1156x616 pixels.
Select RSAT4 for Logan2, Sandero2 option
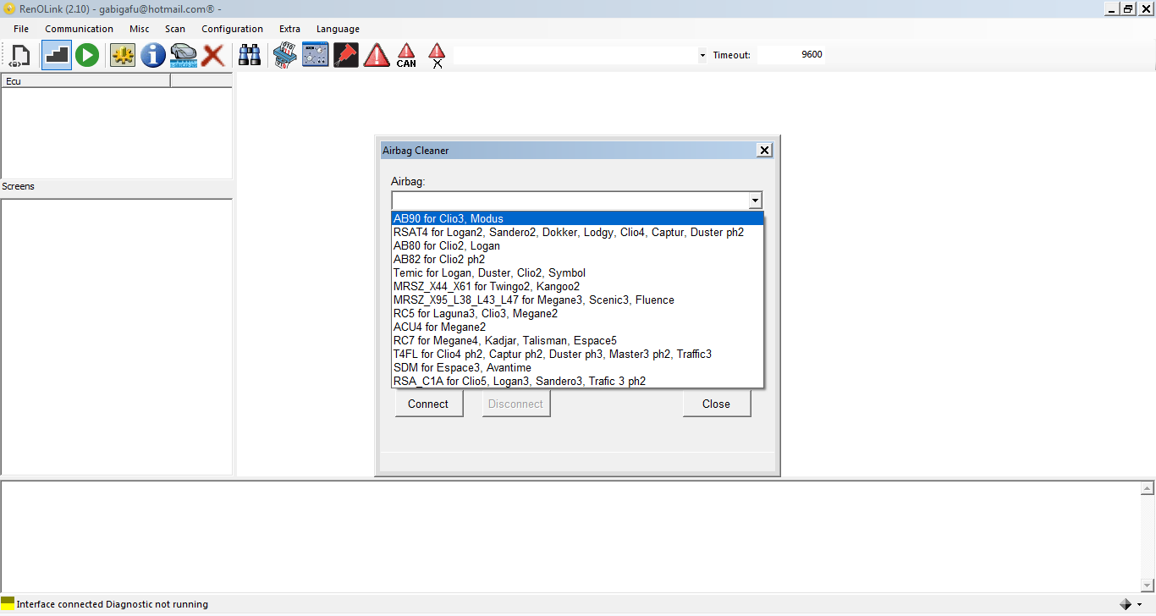(x=578, y=232)
